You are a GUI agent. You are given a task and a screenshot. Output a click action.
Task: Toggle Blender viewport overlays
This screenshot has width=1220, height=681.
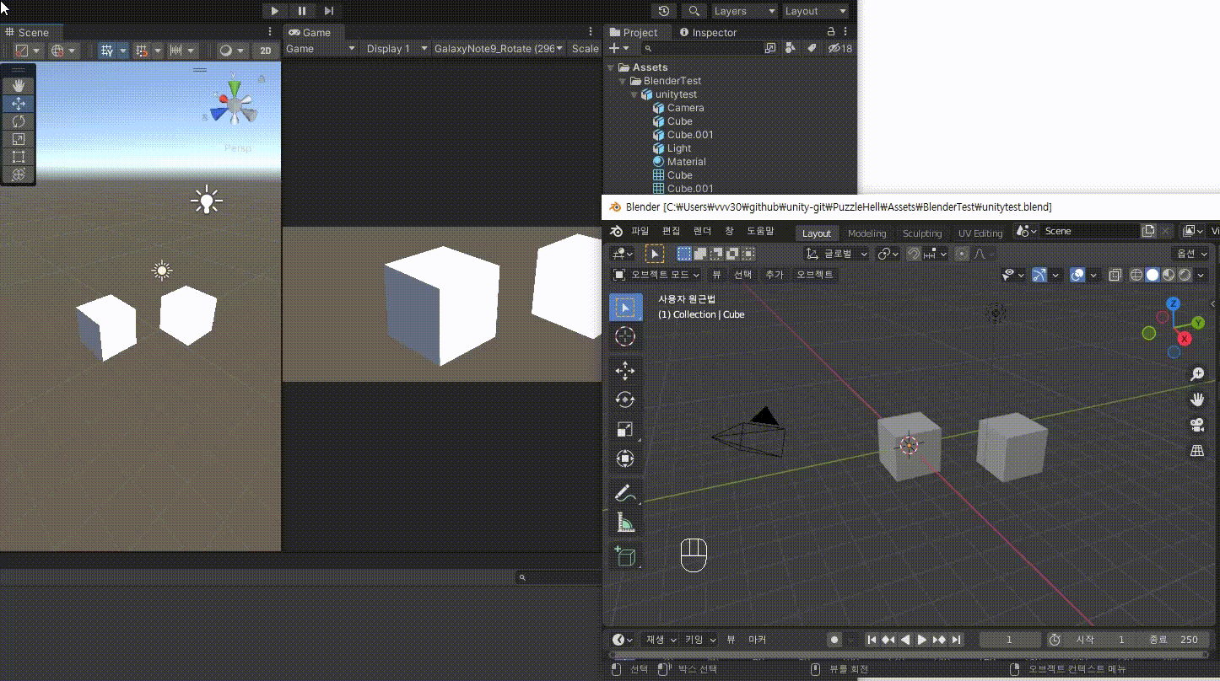click(x=1077, y=275)
